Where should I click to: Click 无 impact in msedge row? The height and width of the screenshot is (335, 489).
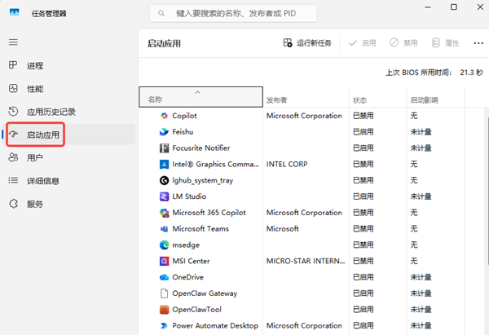[414, 245]
